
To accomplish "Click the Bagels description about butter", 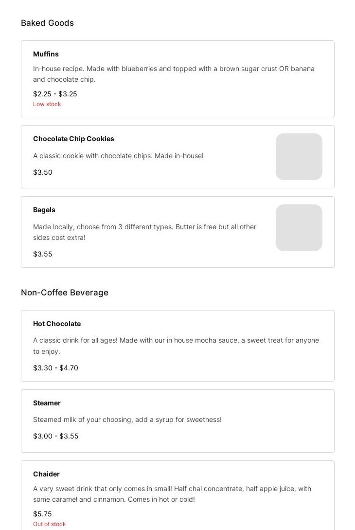I will pos(144,232).
